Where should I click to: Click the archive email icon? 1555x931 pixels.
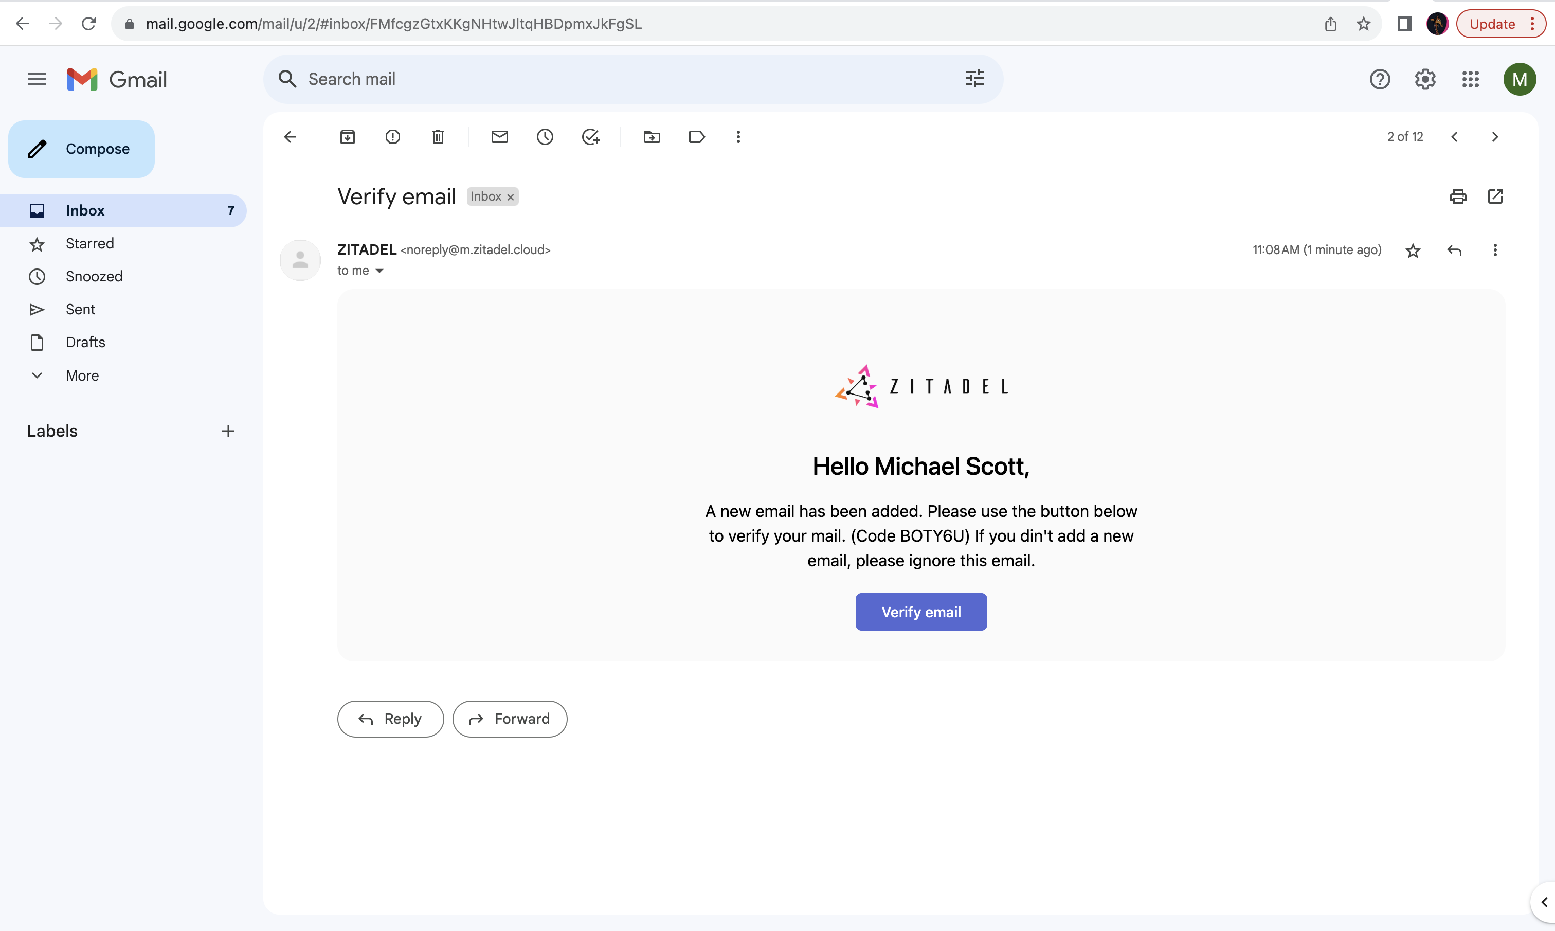pos(348,136)
